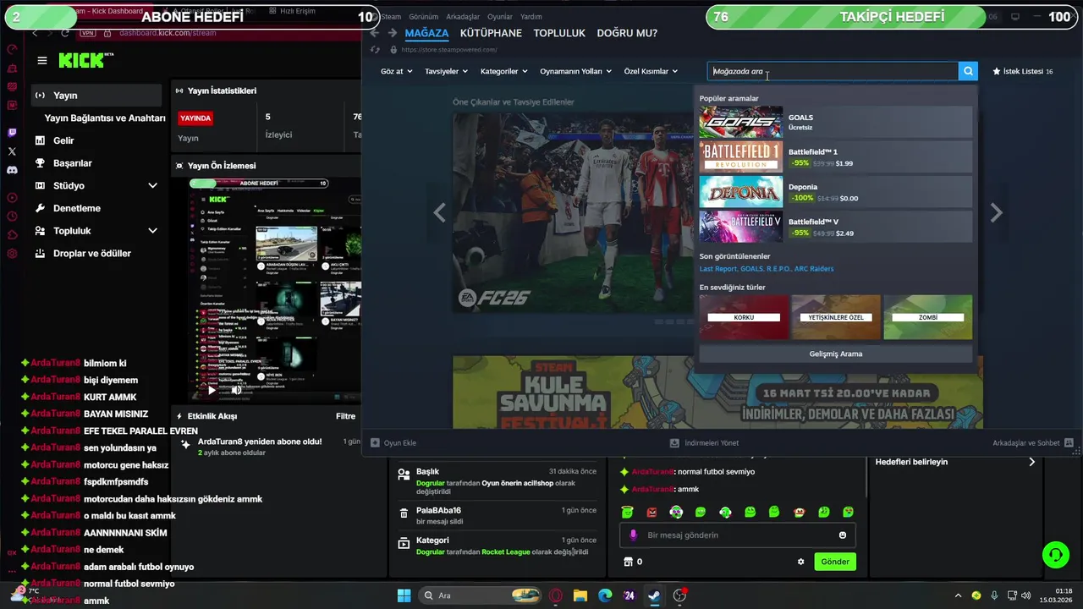Open Arkadaşlar ve Sohbet in Steam
Image resolution: width=1083 pixels, height=609 pixels.
tap(1033, 443)
